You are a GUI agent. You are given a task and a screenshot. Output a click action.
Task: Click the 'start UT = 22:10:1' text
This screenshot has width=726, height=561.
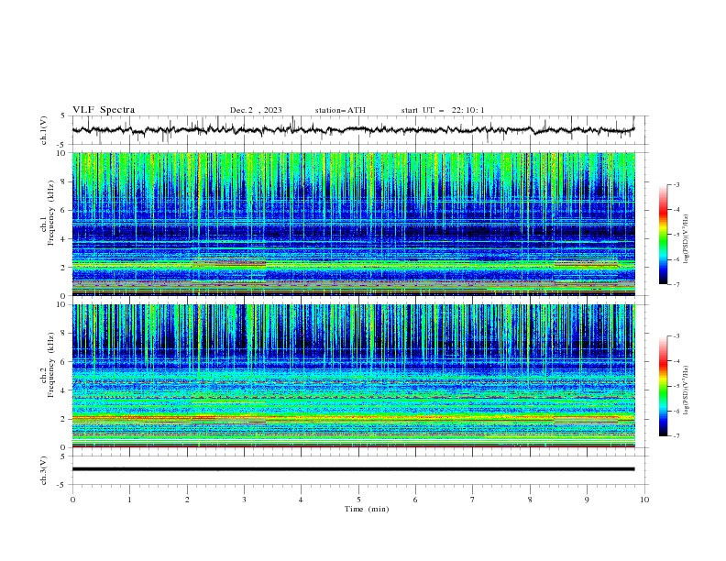[x=443, y=110]
